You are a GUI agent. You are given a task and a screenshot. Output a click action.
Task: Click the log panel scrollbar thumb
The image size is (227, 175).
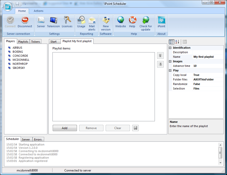tap(220, 152)
